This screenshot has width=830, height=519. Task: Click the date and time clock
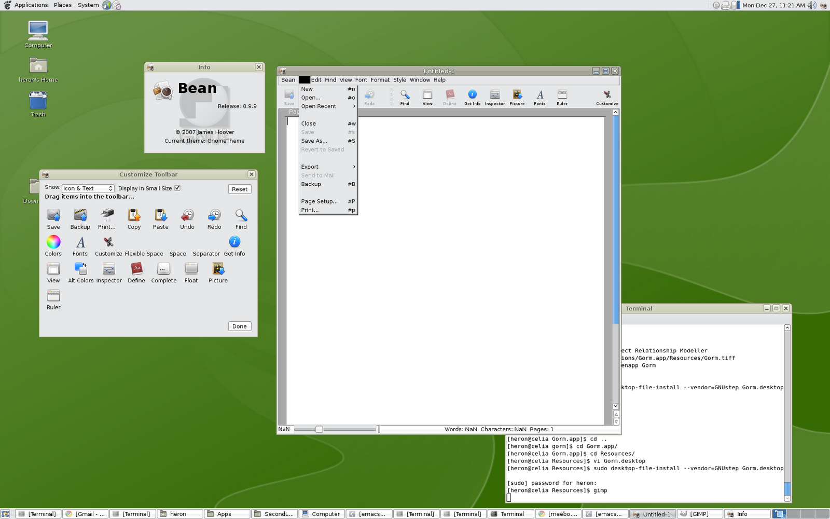coord(773,5)
